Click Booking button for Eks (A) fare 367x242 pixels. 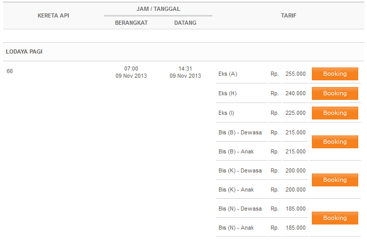[335, 74]
